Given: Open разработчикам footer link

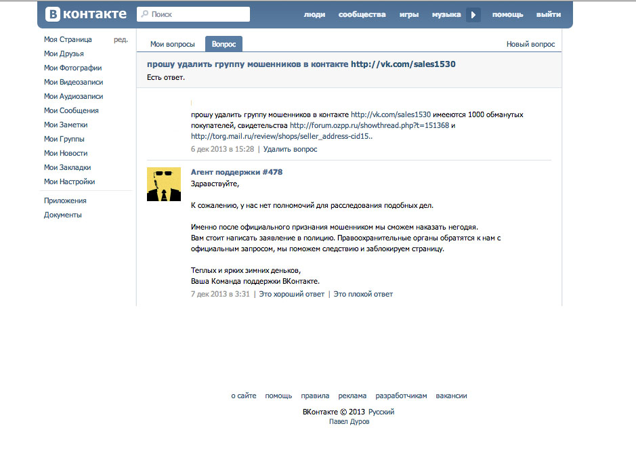Looking at the screenshot, I should coord(401,395).
